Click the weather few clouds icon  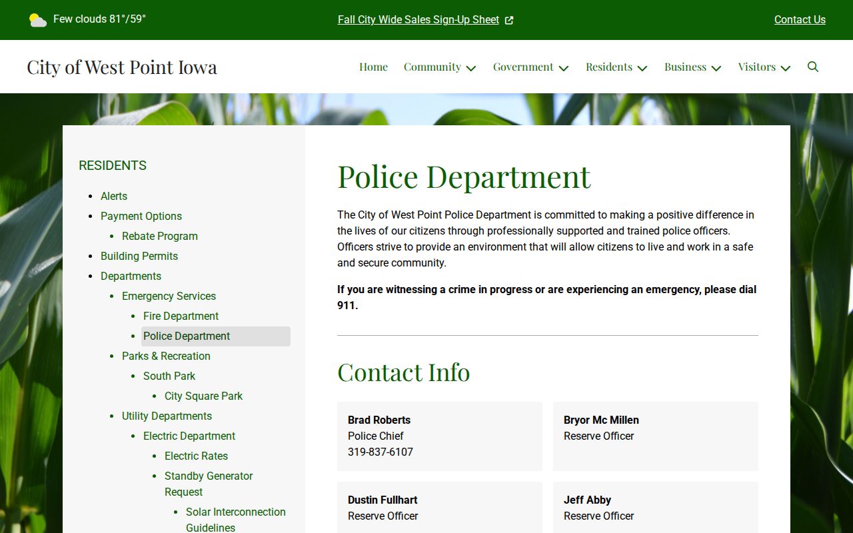click(x=38, y=20)
